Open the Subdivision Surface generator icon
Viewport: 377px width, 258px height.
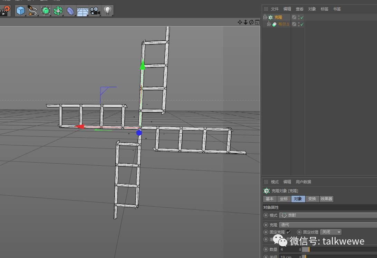point(46,11)
